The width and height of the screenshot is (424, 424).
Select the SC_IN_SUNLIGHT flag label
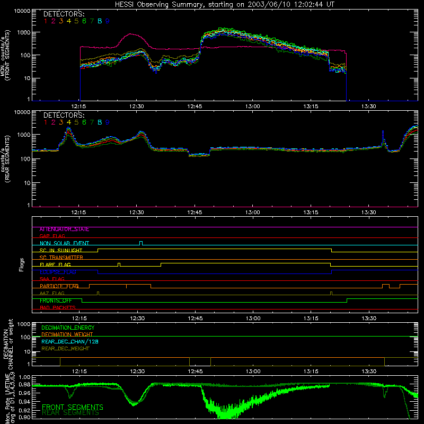click(x=61, y=250)
